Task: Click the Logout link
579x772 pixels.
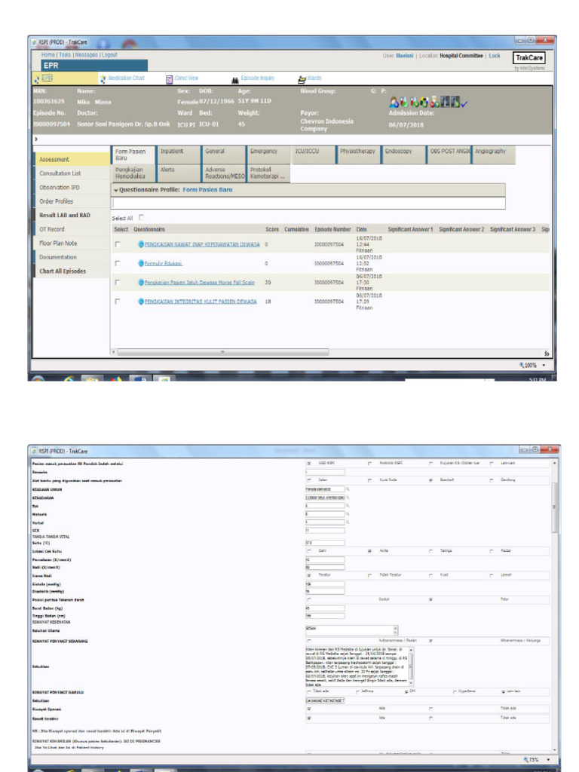Action: [x=109, y=55]
